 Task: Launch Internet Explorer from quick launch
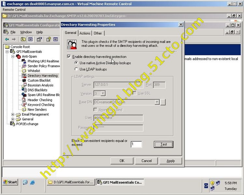click(32, 182)
